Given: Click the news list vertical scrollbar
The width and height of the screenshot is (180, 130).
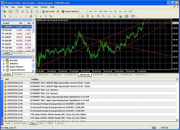Looking at the screenshot, I should [x=177, y=100].
